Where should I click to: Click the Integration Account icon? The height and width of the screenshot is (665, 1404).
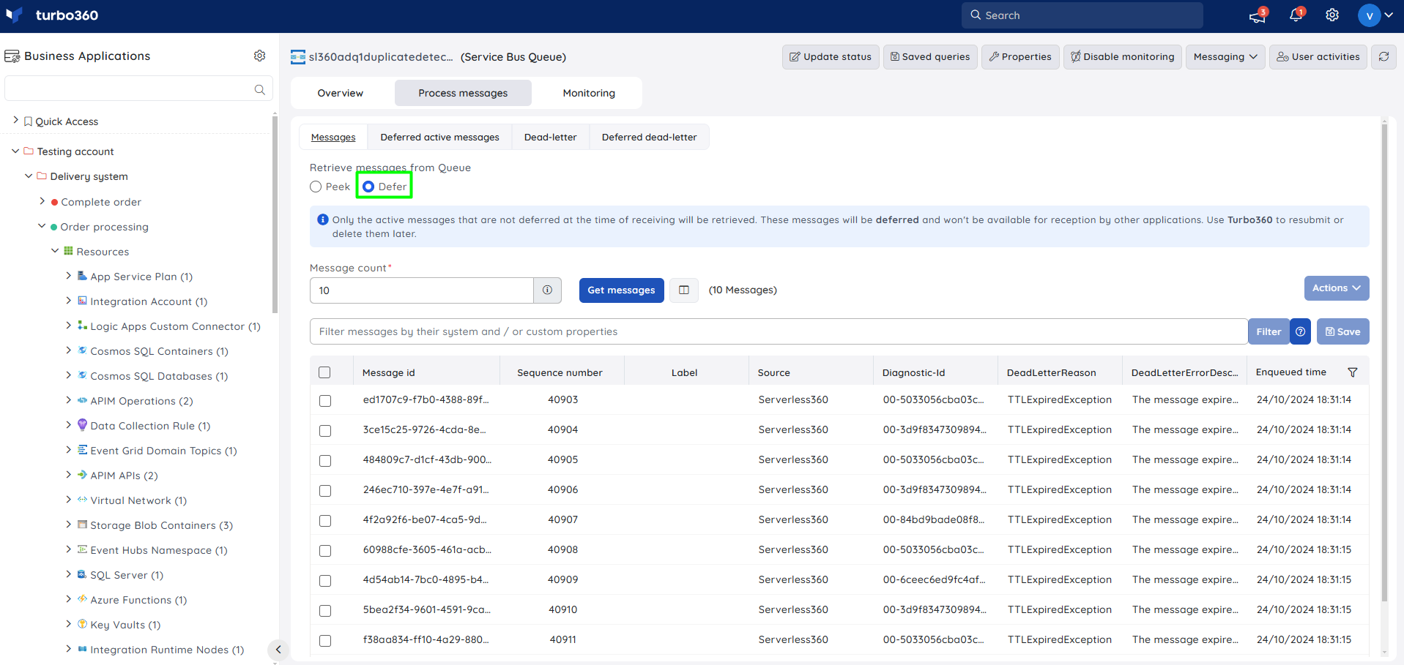(82, 301)
